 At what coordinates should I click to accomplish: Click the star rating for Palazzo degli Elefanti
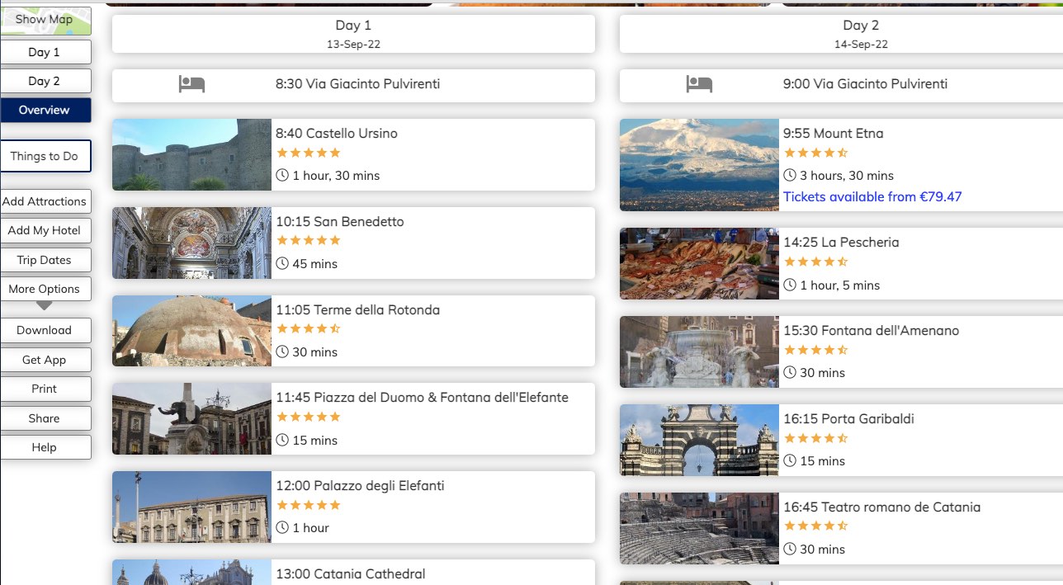[309, 505]
